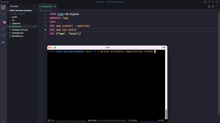Open the Run and Debug view
The width and height of the screenshot is (220, 123).
[x=3, y=28]
